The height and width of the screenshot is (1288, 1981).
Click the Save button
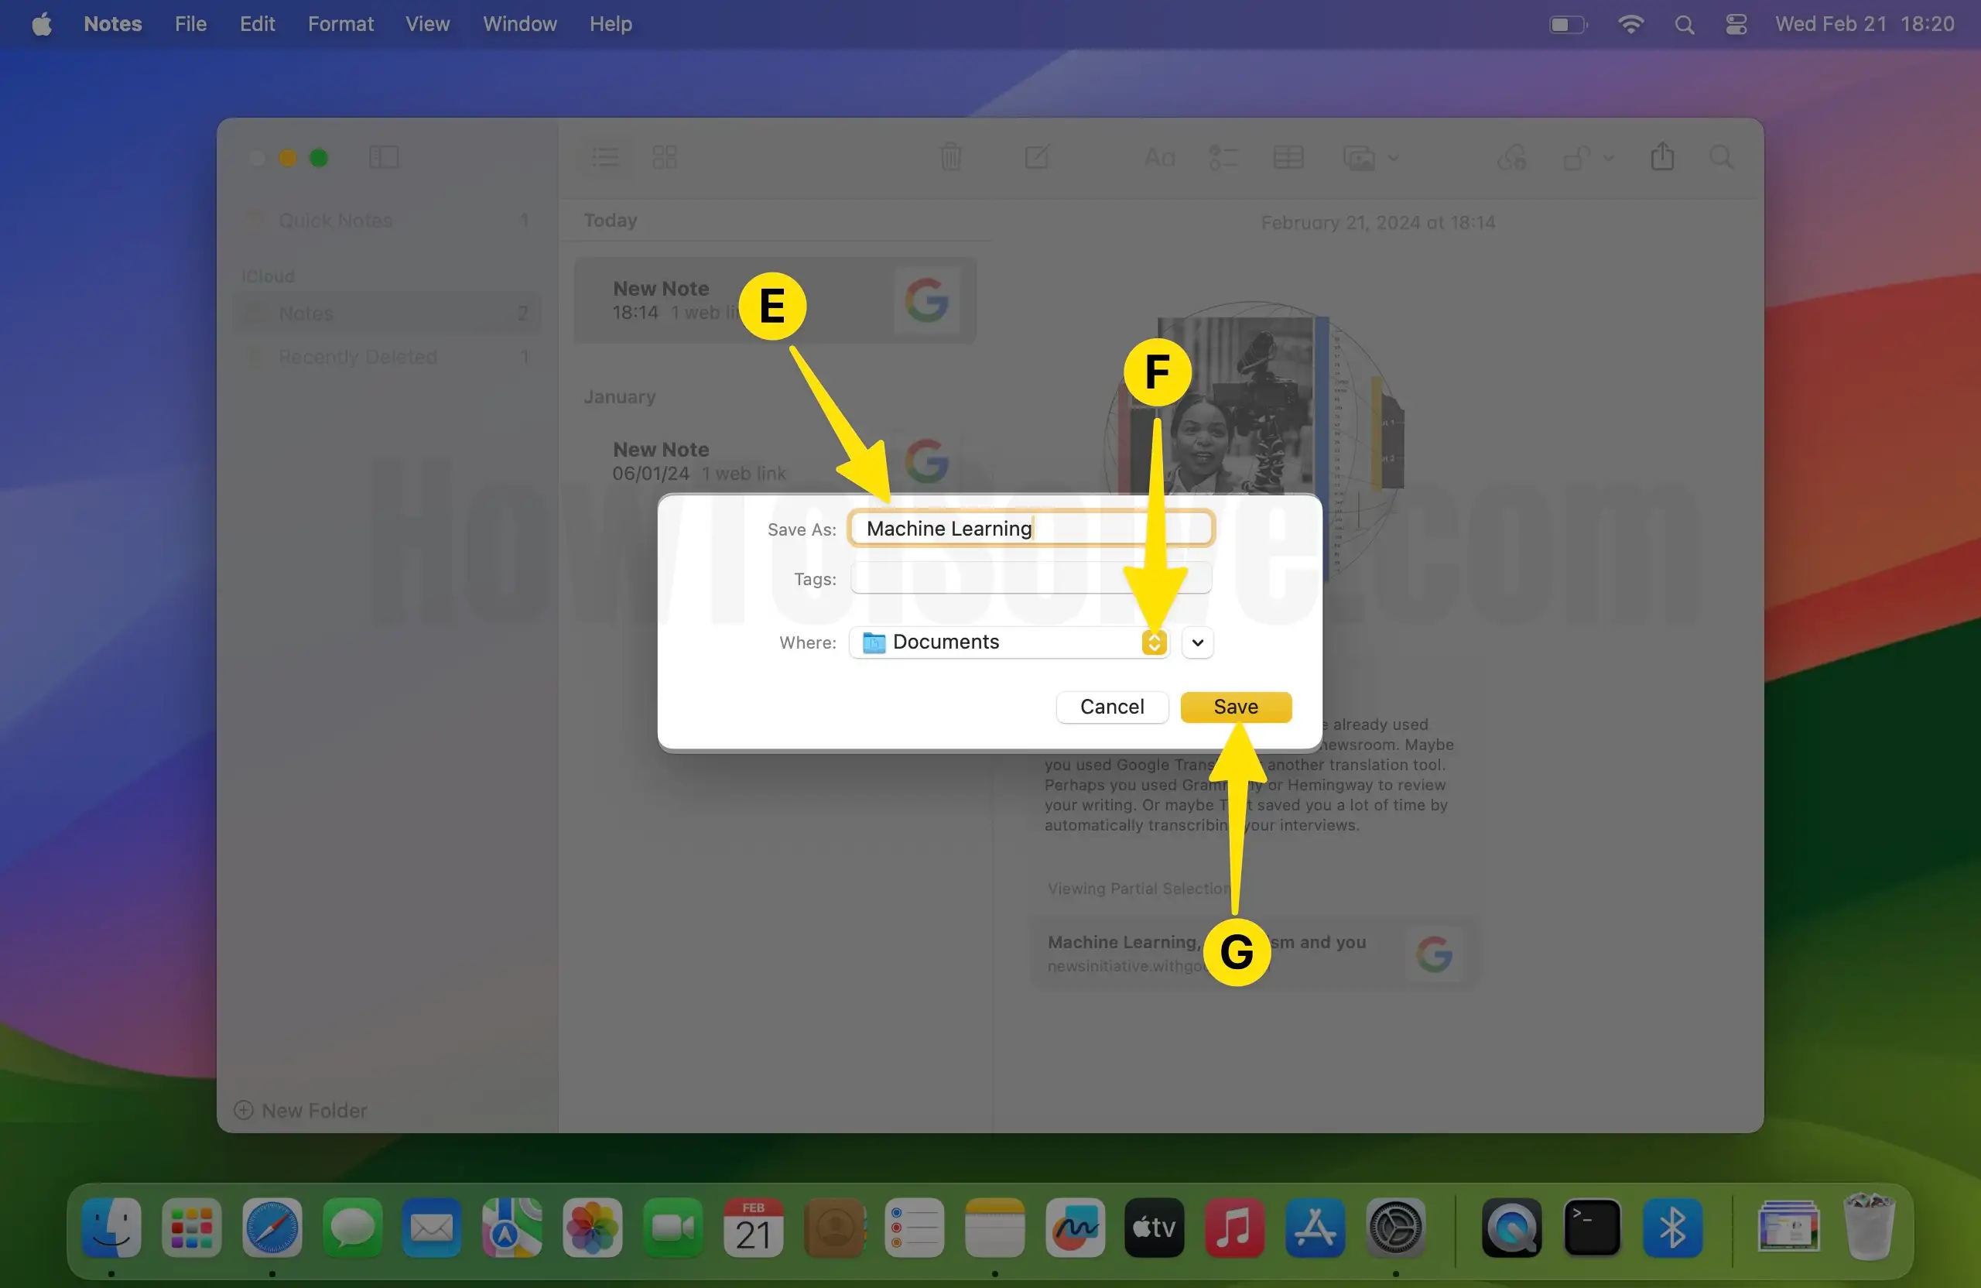(1235, 707)
